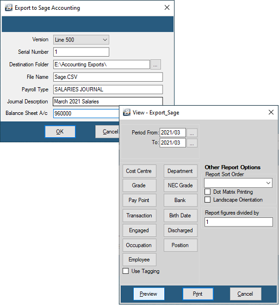This screenshot has width=279, height=305.
Task: Open the Period To picker ellipsis button
Action: click(192, 143)
